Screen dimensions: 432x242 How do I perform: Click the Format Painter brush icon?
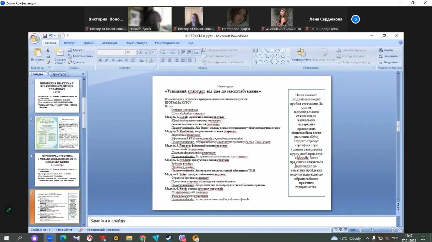(x=48, y=62)
